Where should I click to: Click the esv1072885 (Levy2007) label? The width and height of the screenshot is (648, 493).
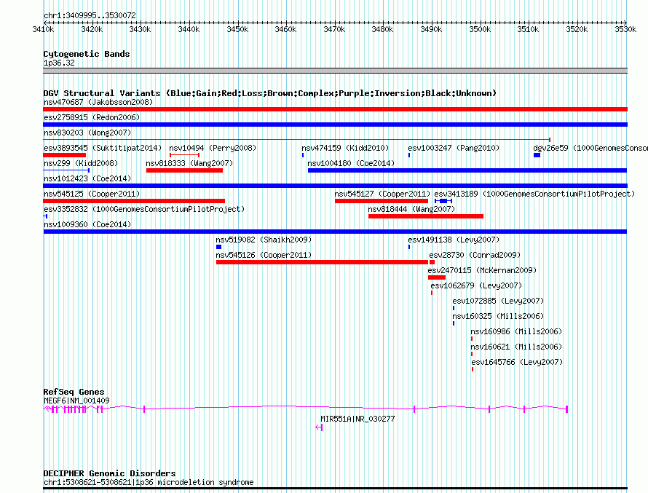coord(498,301)
